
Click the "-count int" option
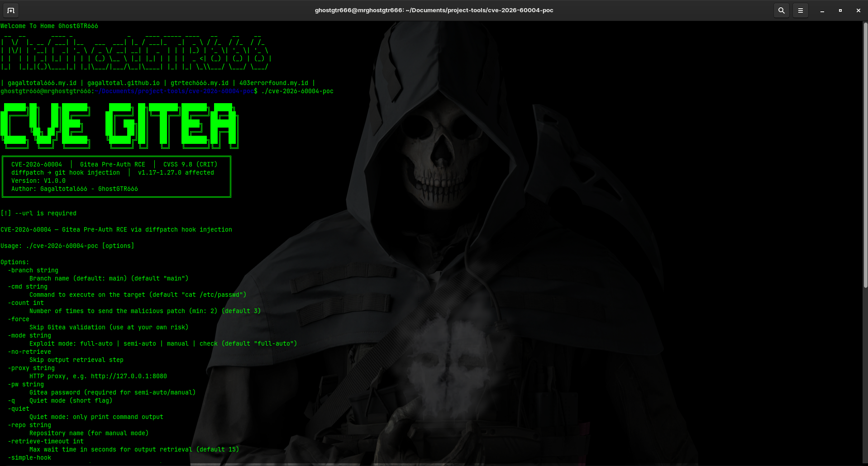[x=26, y=303]
